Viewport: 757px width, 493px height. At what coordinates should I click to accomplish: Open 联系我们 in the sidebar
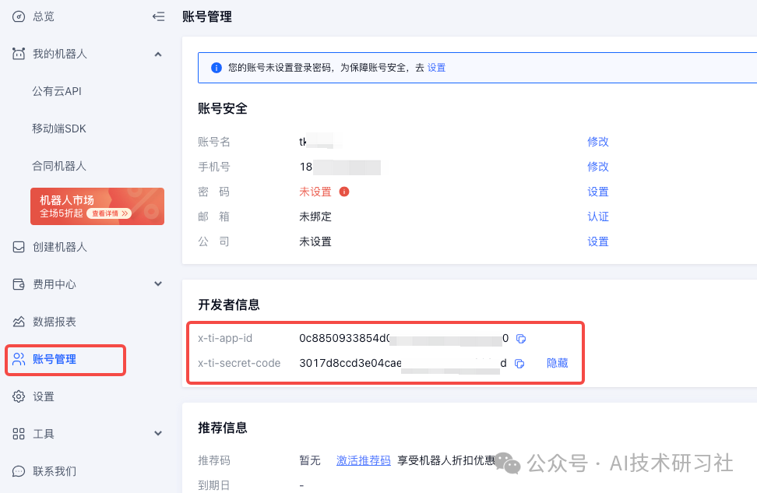(x=55, y=471)
